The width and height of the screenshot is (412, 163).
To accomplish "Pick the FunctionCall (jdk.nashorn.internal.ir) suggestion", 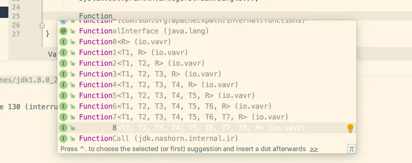I will coord(158,138).
